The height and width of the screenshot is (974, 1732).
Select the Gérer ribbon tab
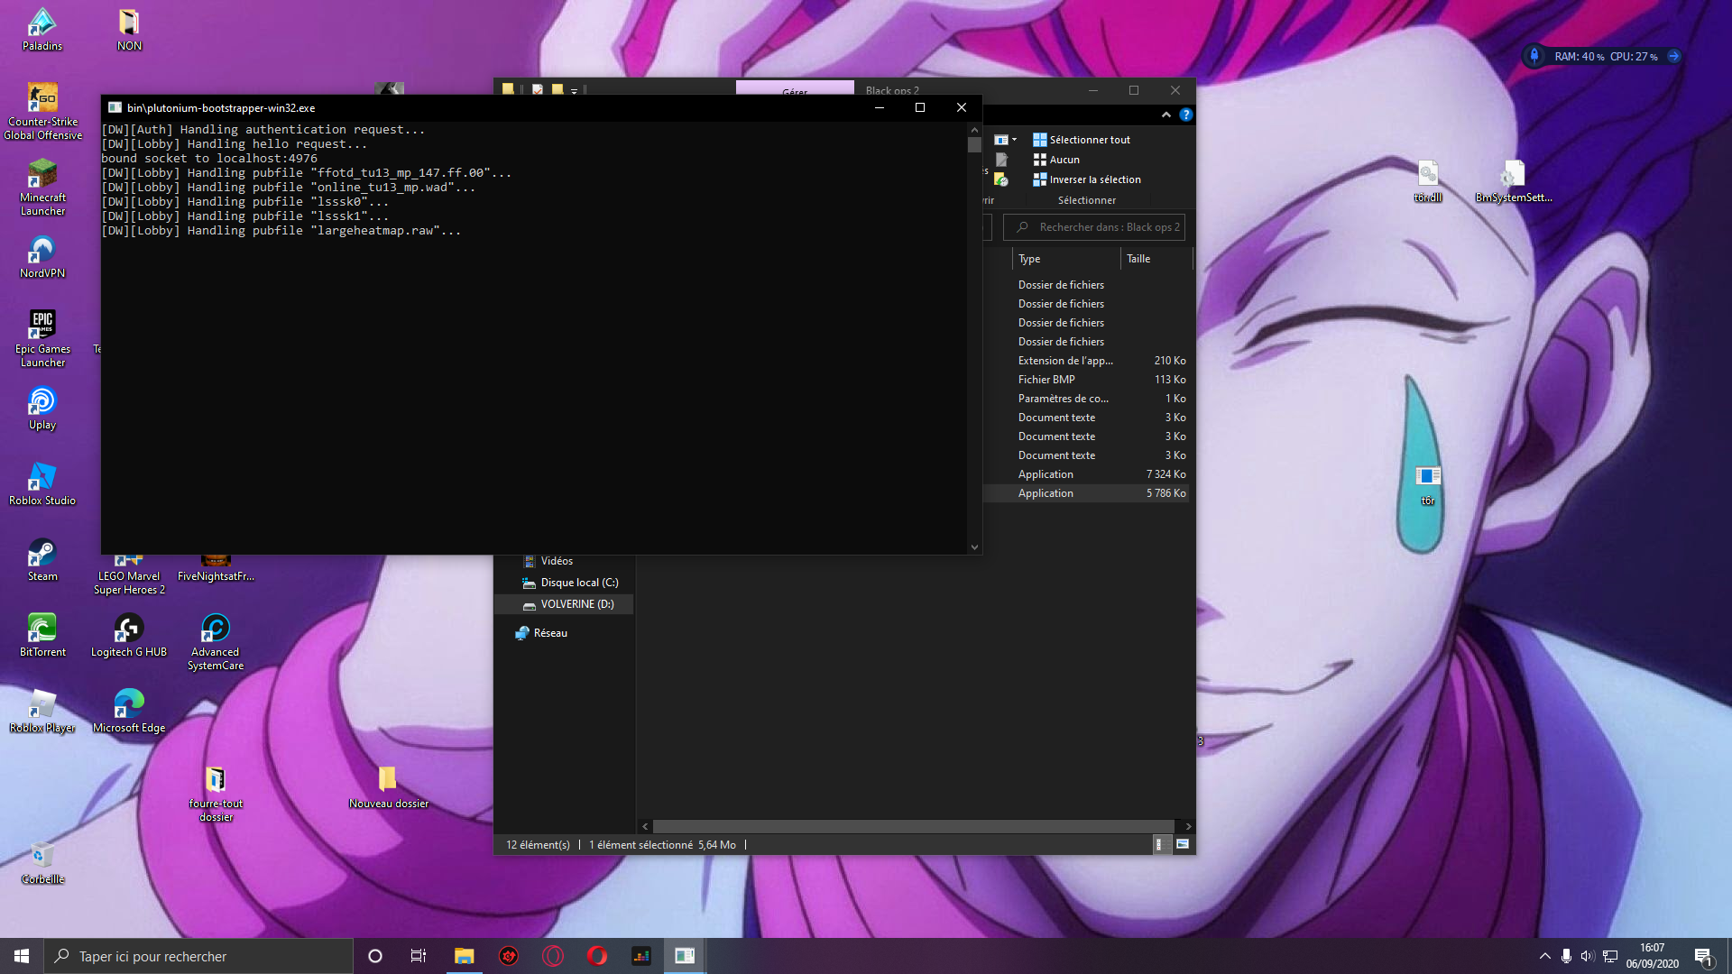point(795,90)
